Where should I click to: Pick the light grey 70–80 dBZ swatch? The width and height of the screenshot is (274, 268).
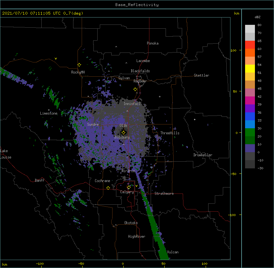(250, 29)
